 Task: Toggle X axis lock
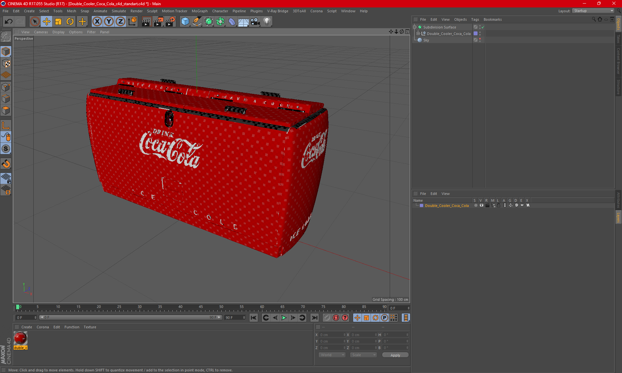[97, 22]
